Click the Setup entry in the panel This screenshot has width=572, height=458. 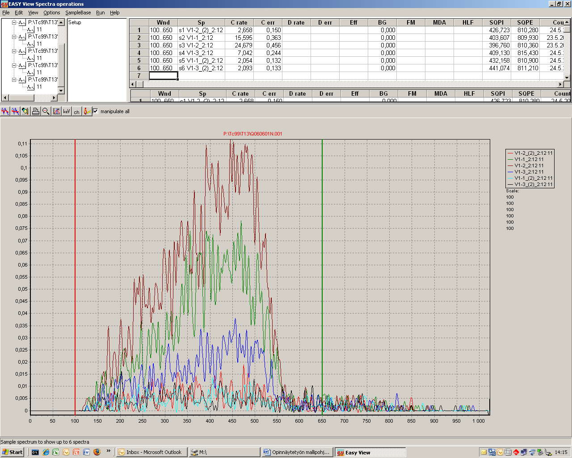click(x=75, y=22)
